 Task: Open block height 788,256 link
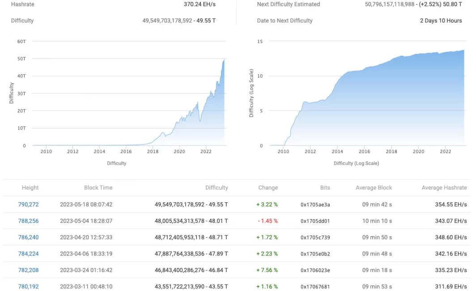28,221
